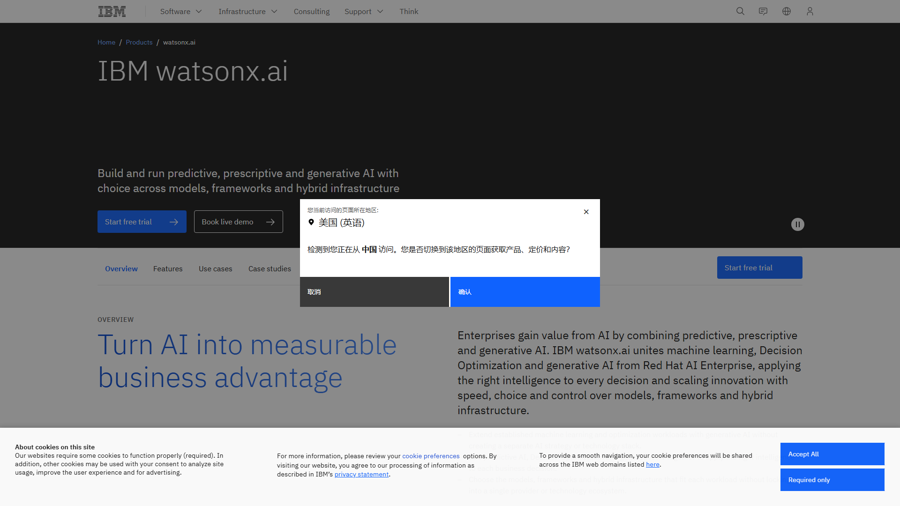
Task: Open the privacy statement link
Action: tap(361, 474)
